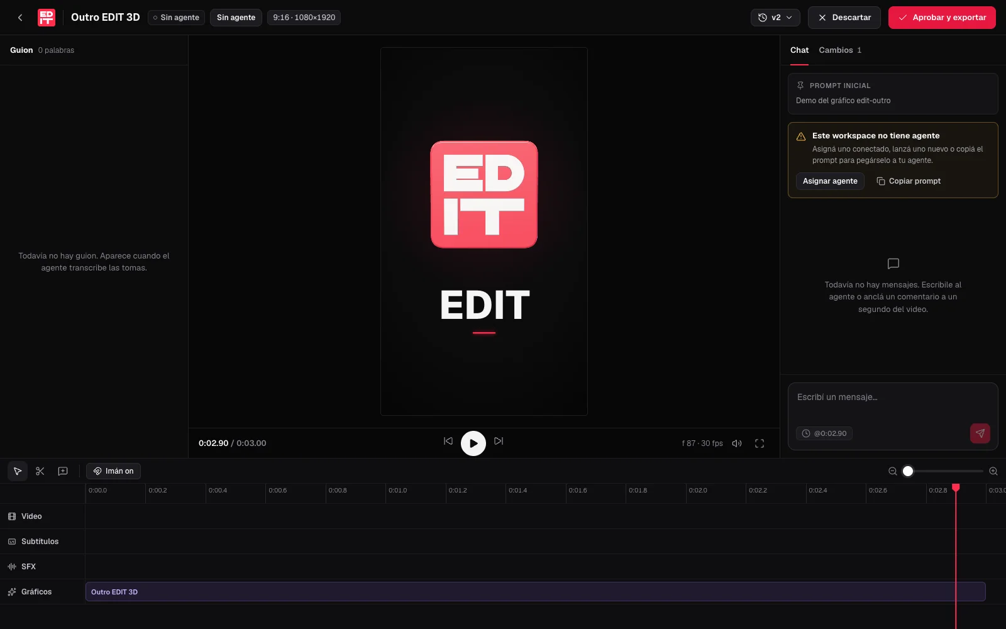Skip to start of video

coord(448,442)
